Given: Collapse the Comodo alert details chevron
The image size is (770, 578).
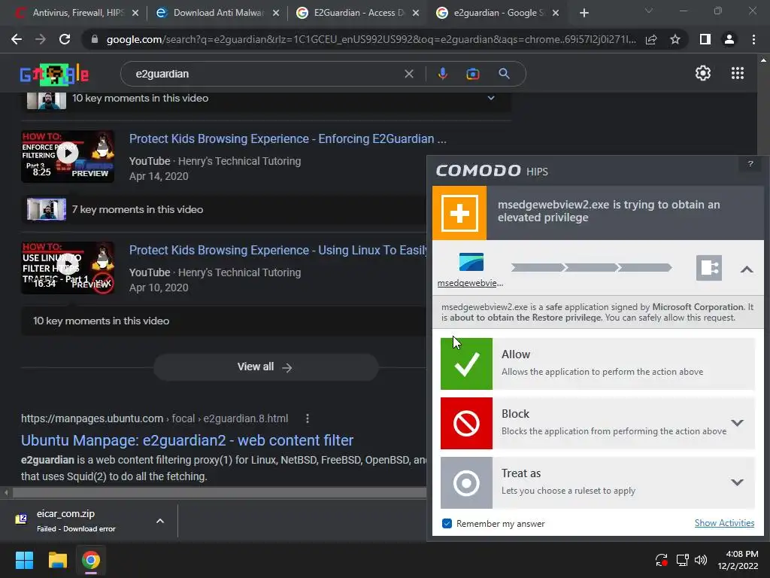Looking at the screenshot, I should click(x=747, y=269).
